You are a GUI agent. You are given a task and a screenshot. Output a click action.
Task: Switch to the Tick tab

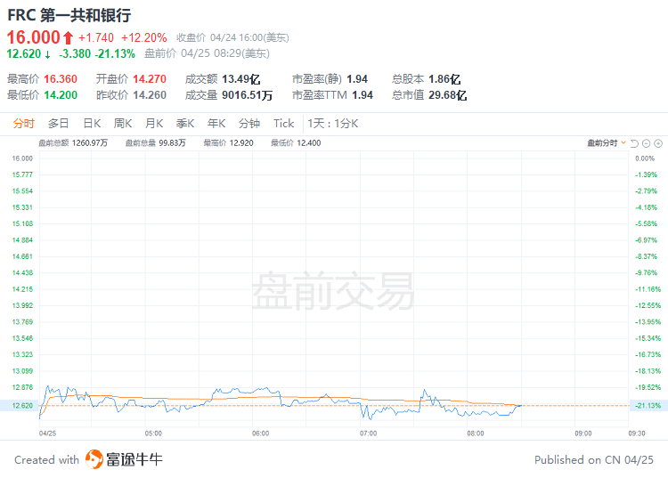(284, 124)
